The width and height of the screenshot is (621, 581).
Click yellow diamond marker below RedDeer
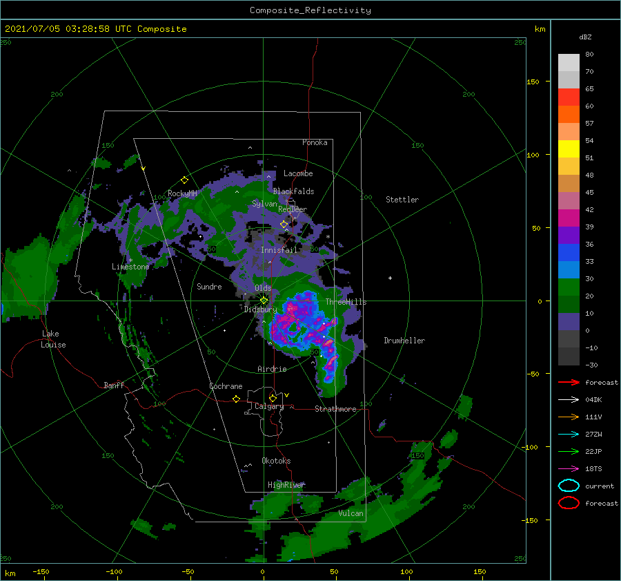tap(284, 225)
